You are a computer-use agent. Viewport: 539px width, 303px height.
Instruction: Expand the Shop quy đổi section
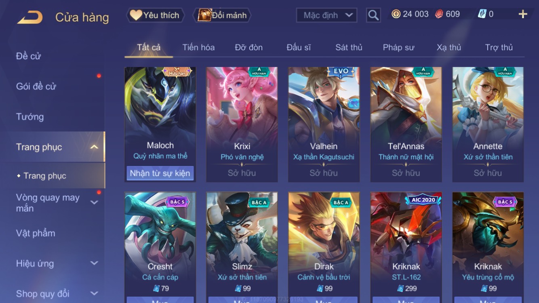tap(94, 294)
